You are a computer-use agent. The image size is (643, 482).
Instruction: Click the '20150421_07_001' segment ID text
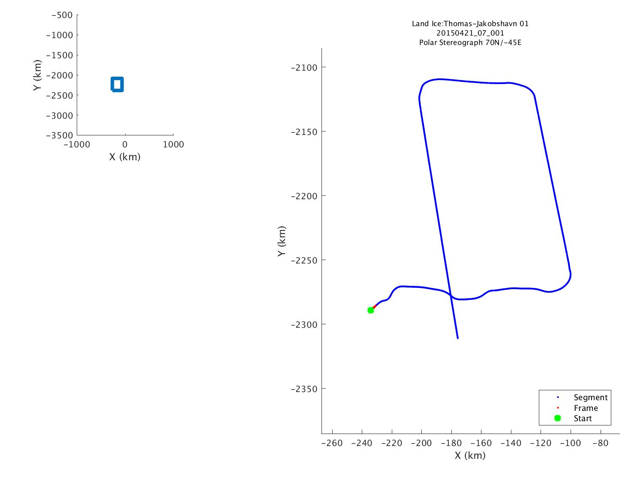[x=470, y=33]
